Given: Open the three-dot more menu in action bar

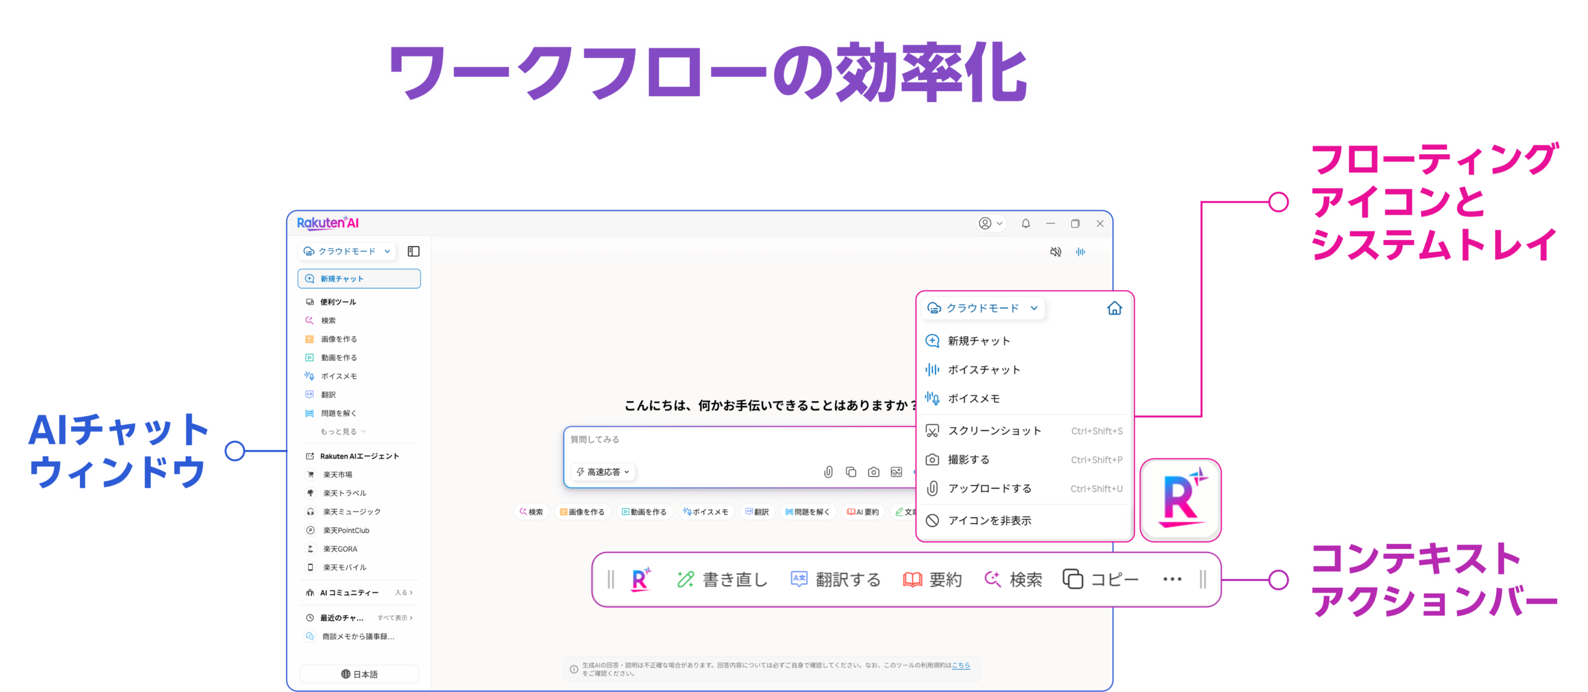Looking at the screenshot, I should (x=1172, y=579).
